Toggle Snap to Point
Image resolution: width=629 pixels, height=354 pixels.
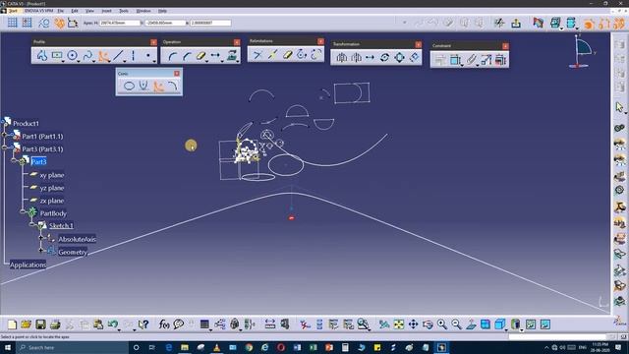click(x=27, y=23)
